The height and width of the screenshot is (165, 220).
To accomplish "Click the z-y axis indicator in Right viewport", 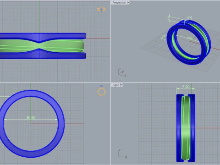I will [x=123, y=154].
